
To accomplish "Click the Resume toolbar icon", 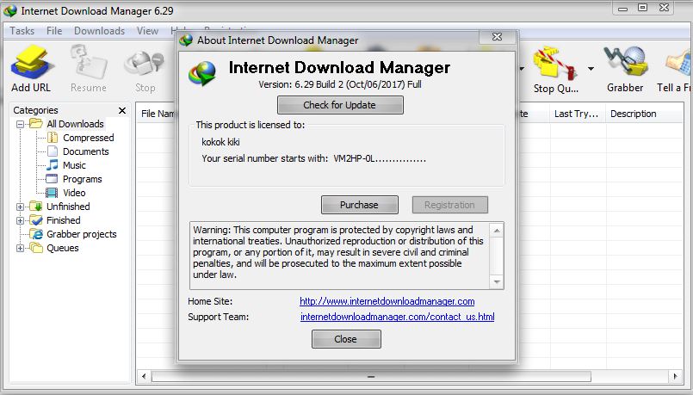I will [89, 62].
